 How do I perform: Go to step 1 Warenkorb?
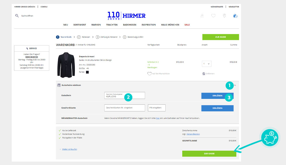pyautogui.click(x=64, y=37)
